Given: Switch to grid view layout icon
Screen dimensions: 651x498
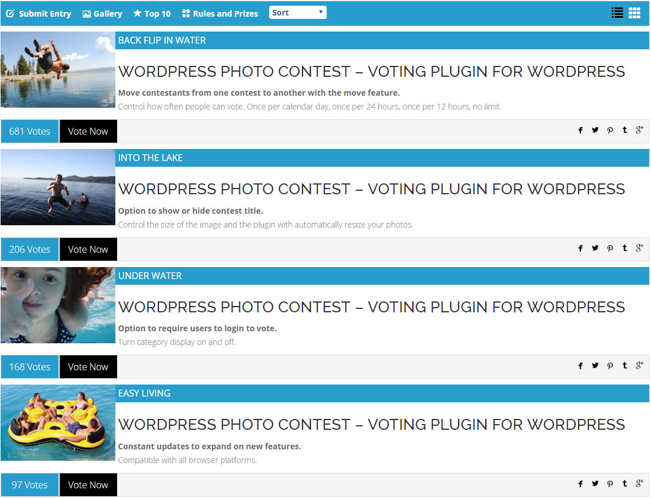Looking at the screenshot, I should (x=634, y=13).
